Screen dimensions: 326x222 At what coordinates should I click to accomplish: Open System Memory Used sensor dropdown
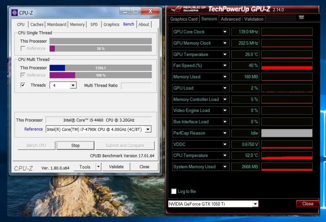tap(225, 167)
